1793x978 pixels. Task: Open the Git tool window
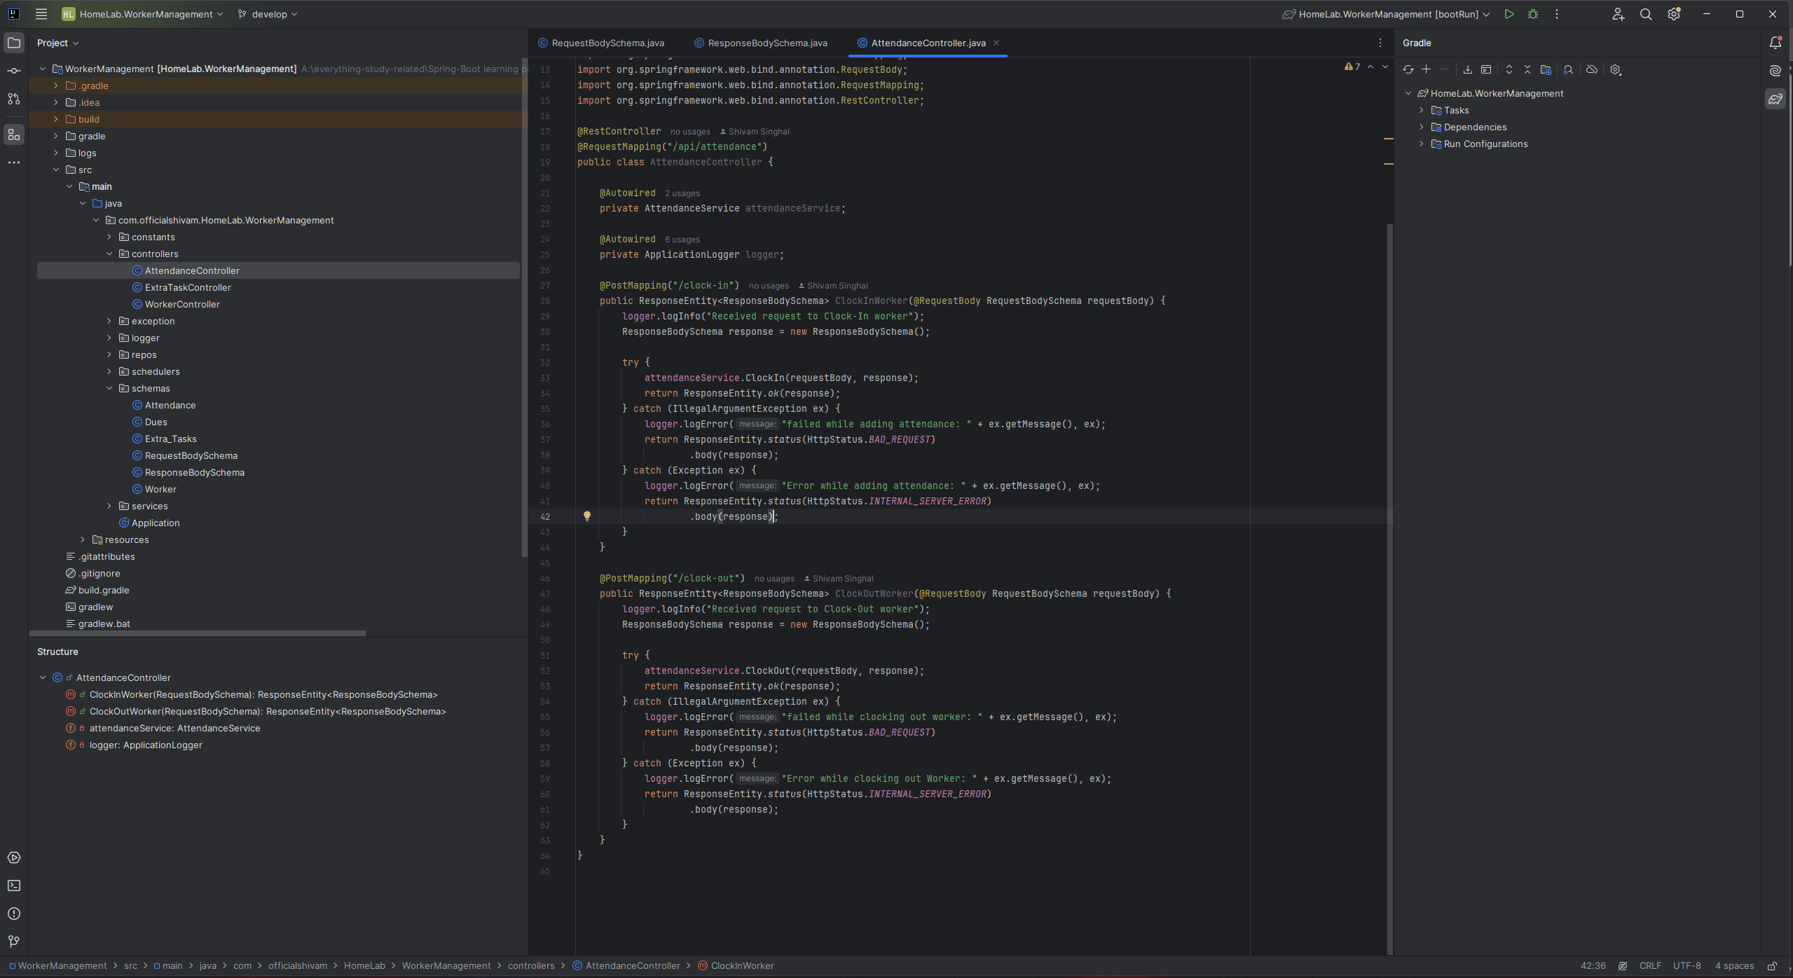[x=14, y=942]
